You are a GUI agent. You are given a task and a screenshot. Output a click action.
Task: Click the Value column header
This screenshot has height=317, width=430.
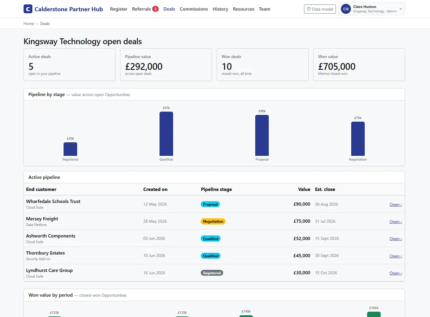point(304,189)
